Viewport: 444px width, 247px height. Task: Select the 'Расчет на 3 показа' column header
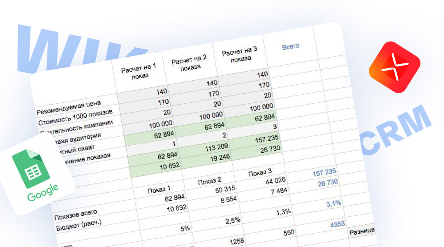point(239,54)
